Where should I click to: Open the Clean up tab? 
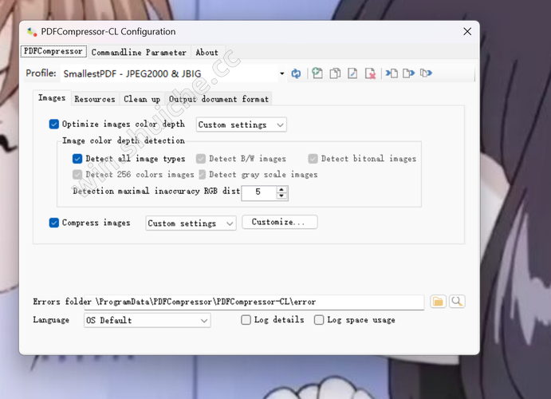(x=142, y=99)
